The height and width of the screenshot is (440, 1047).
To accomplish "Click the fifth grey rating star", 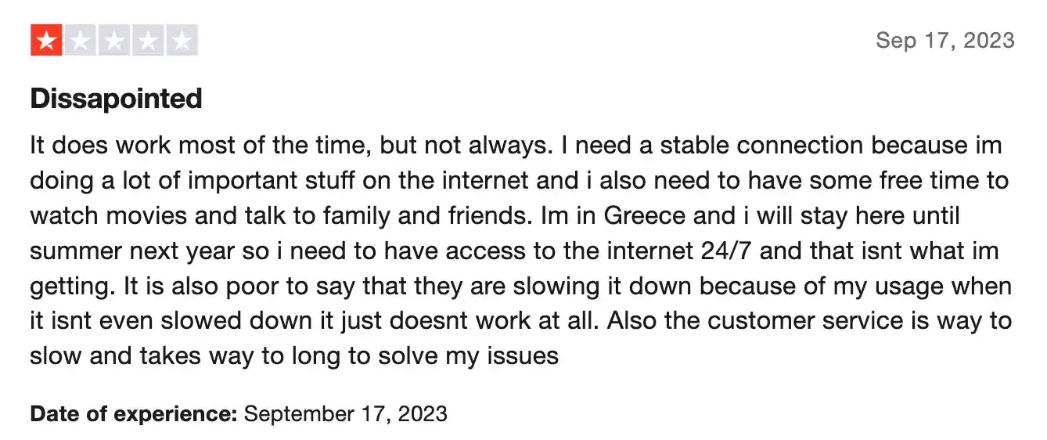I will pyautogui.click(x=182, y=41).
